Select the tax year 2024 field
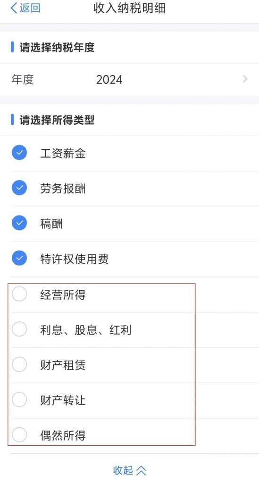259x484 pixels. 129,79
